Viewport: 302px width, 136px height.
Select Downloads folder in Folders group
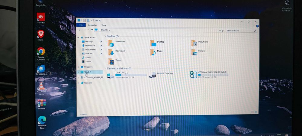[117, 52]
